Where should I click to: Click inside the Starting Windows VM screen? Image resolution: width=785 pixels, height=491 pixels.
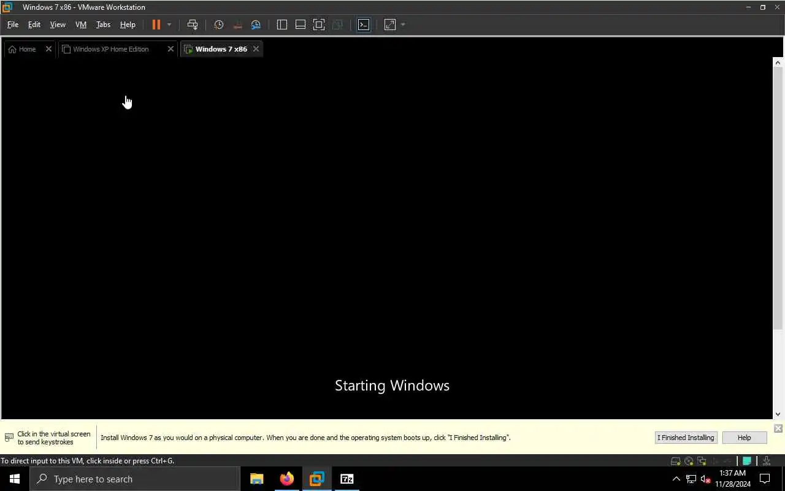click(386, 238)
